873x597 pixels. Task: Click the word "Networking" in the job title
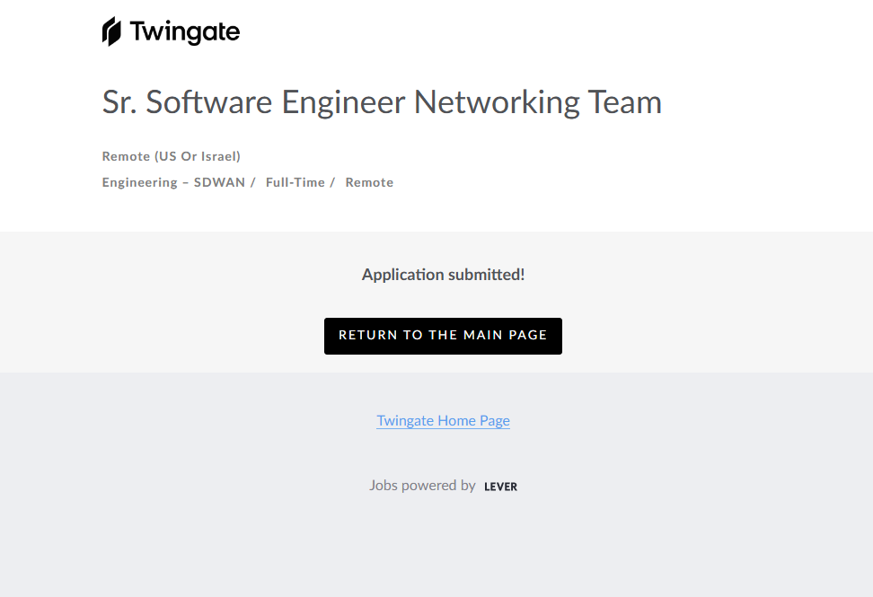pyautogui.click(x=497, y=102)
